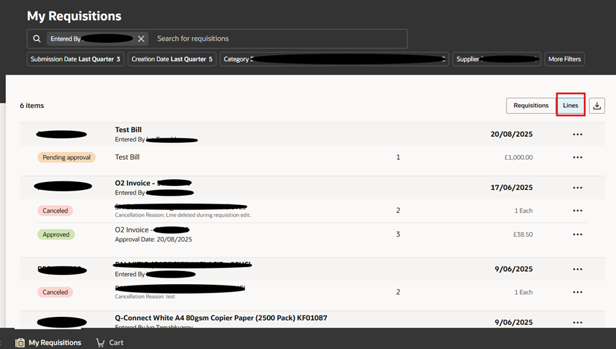Screen dimensions: 616x349
Task: Open actions menu for Test Bill header dated 20/08/2025
Action: coord(577,134)
